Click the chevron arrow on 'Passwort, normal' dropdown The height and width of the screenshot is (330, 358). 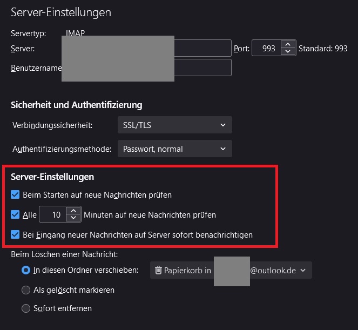(x=223, y=149)
